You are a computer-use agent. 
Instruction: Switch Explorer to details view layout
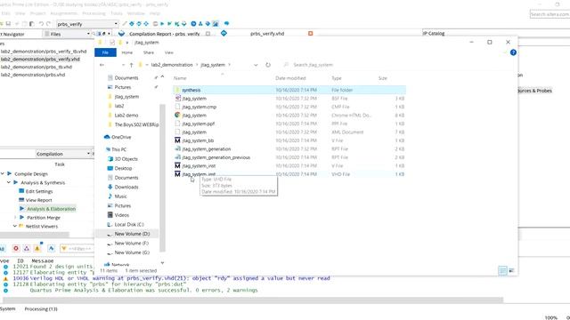502,270
